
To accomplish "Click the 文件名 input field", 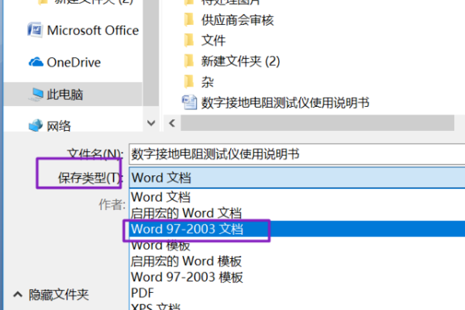I will (x=297, y=154).
